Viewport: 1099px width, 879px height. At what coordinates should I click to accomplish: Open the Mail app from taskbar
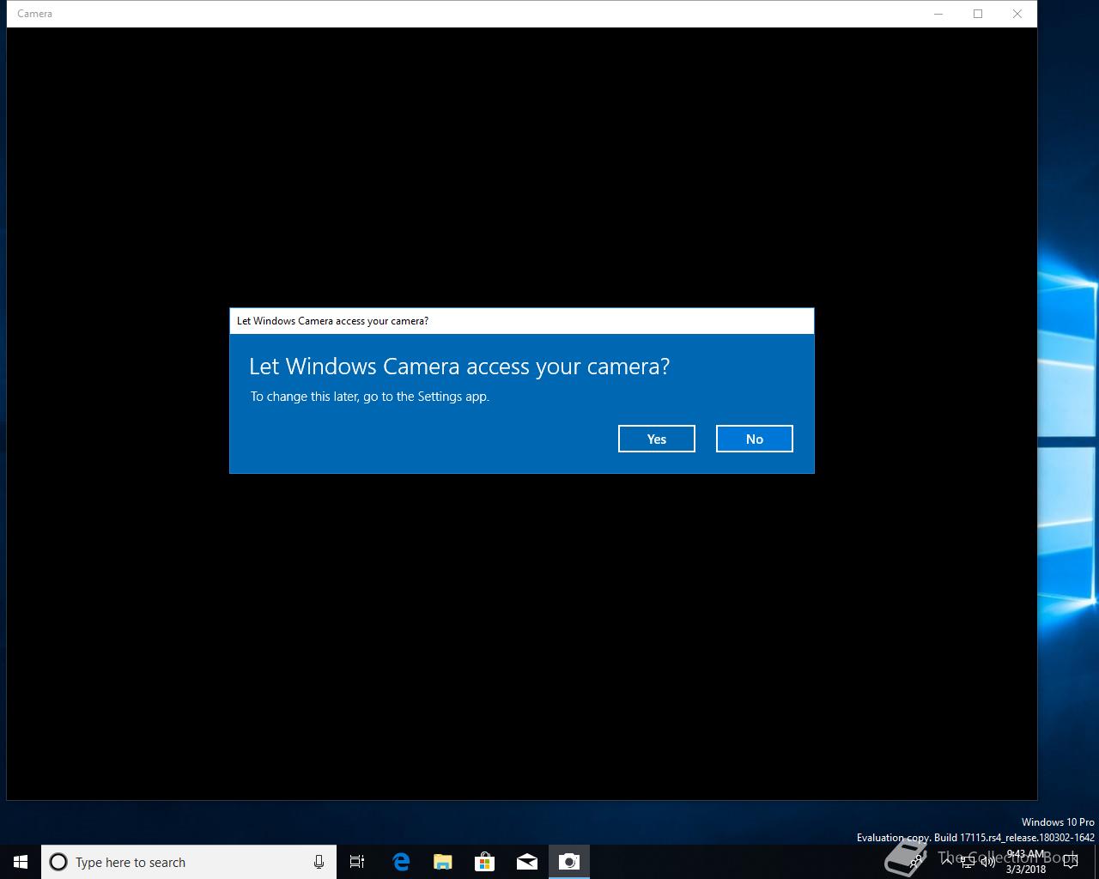pyautogui.click(x=526, y=862)
